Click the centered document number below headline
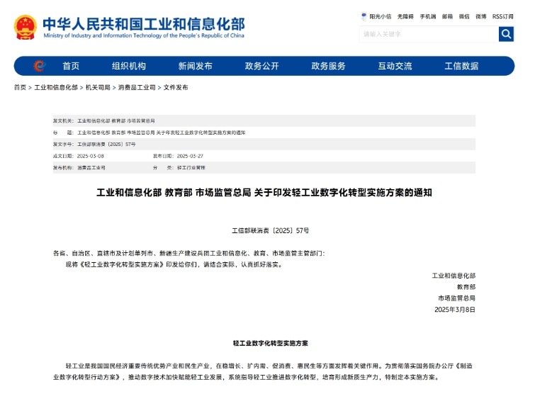This screenshot has height=394, width=535. tap(270, 230)
